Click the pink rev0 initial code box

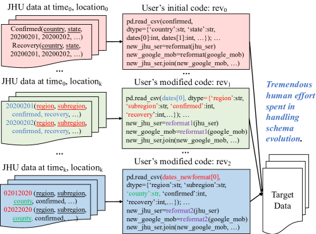[186, 42]
